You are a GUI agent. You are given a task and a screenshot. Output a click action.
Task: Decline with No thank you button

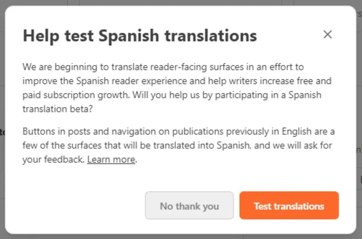point(189,206)
